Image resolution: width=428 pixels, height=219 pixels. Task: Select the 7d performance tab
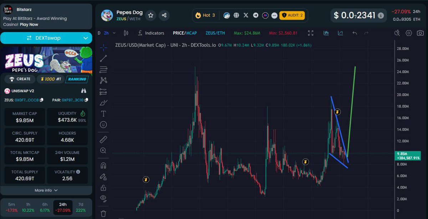[81, 207]
